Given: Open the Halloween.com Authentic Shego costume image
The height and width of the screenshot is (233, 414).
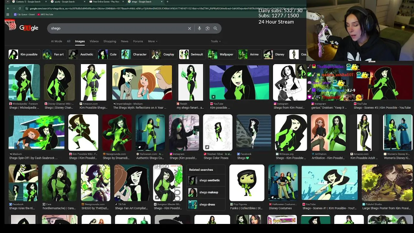Looking at the screenshot, I should 150,132.
